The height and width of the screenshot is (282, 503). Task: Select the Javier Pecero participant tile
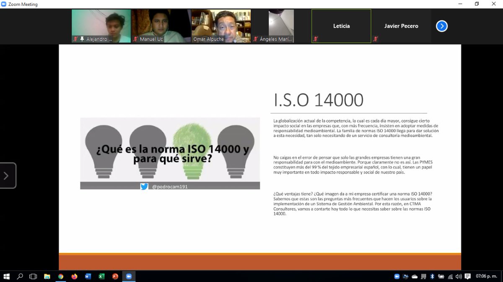(401, 26)
